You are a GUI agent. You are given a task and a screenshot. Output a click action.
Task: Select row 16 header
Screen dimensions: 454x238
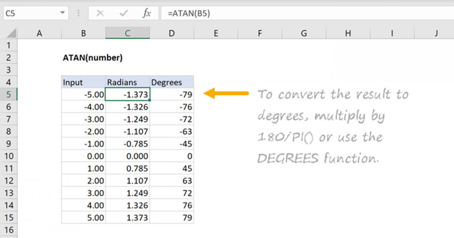tap(9, 230)
